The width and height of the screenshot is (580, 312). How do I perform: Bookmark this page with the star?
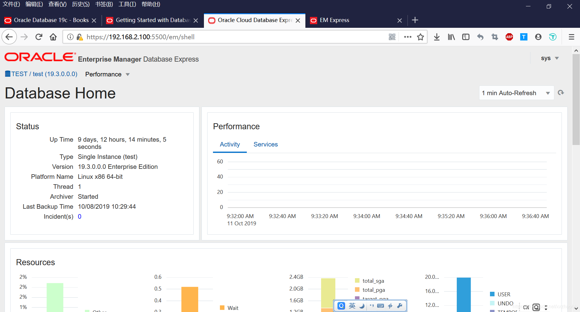(x=420, y=37)
